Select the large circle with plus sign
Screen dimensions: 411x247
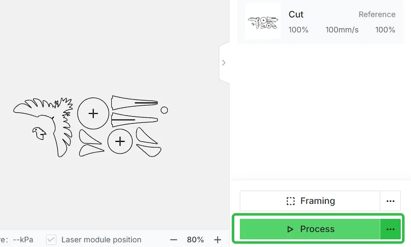coord(93,113)
